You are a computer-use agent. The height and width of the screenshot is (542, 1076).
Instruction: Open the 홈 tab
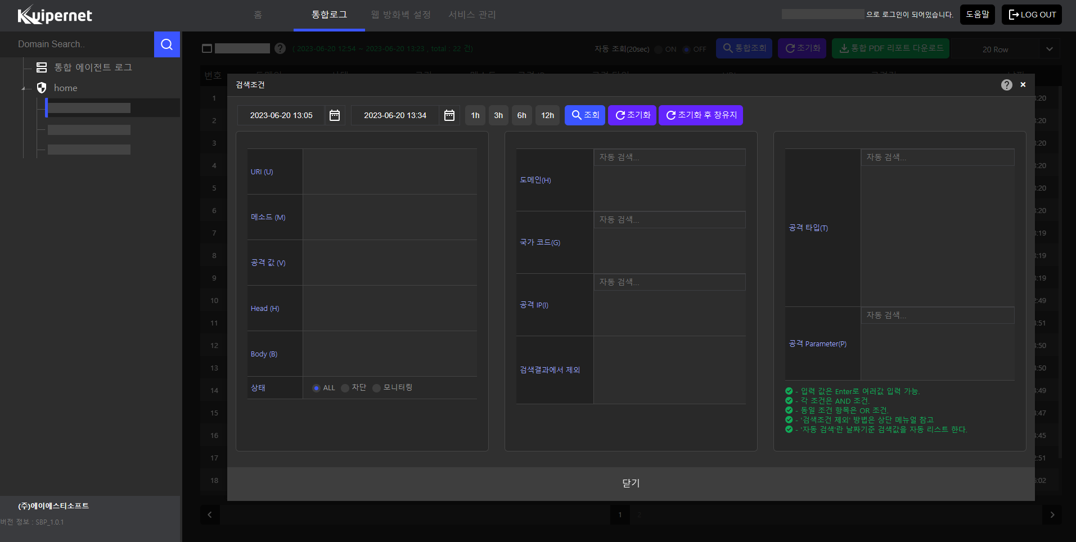coord(258,15)
